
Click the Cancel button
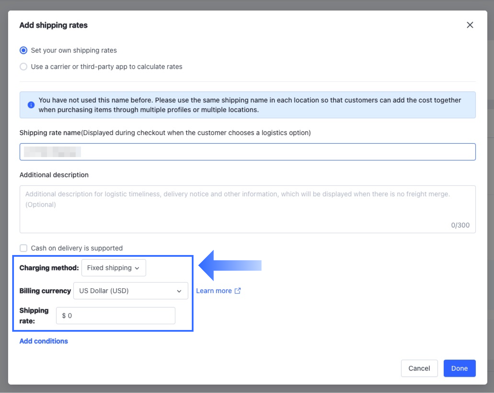pyautogui.click(x=419, y=368)
